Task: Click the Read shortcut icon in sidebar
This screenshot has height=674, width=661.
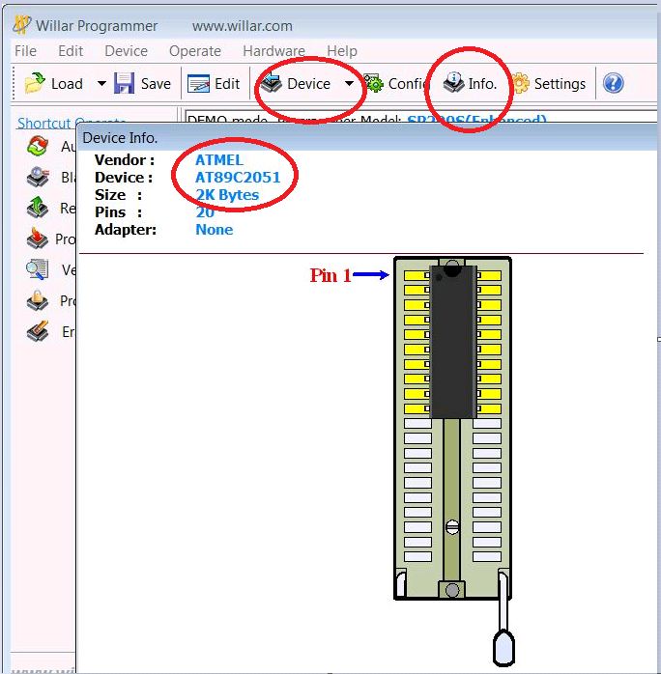Action: [38, 208]
